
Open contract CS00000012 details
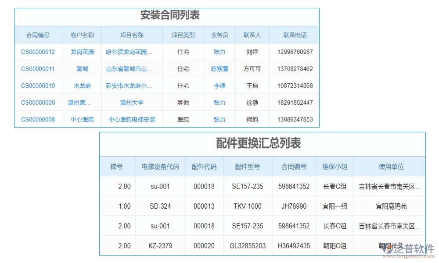[x=37, y=51]
